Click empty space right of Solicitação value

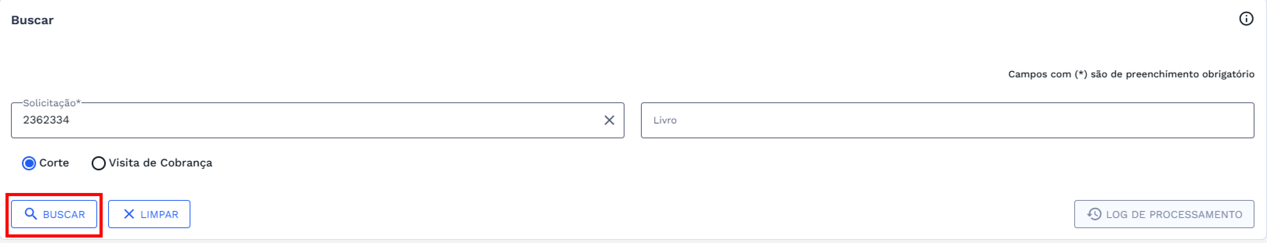coord(344,120)
